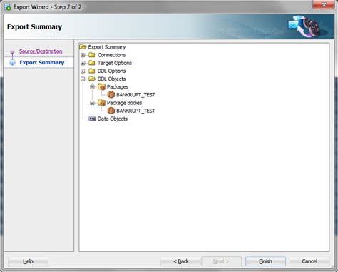Click the Export Wizard title bar icon

[7, 7]
